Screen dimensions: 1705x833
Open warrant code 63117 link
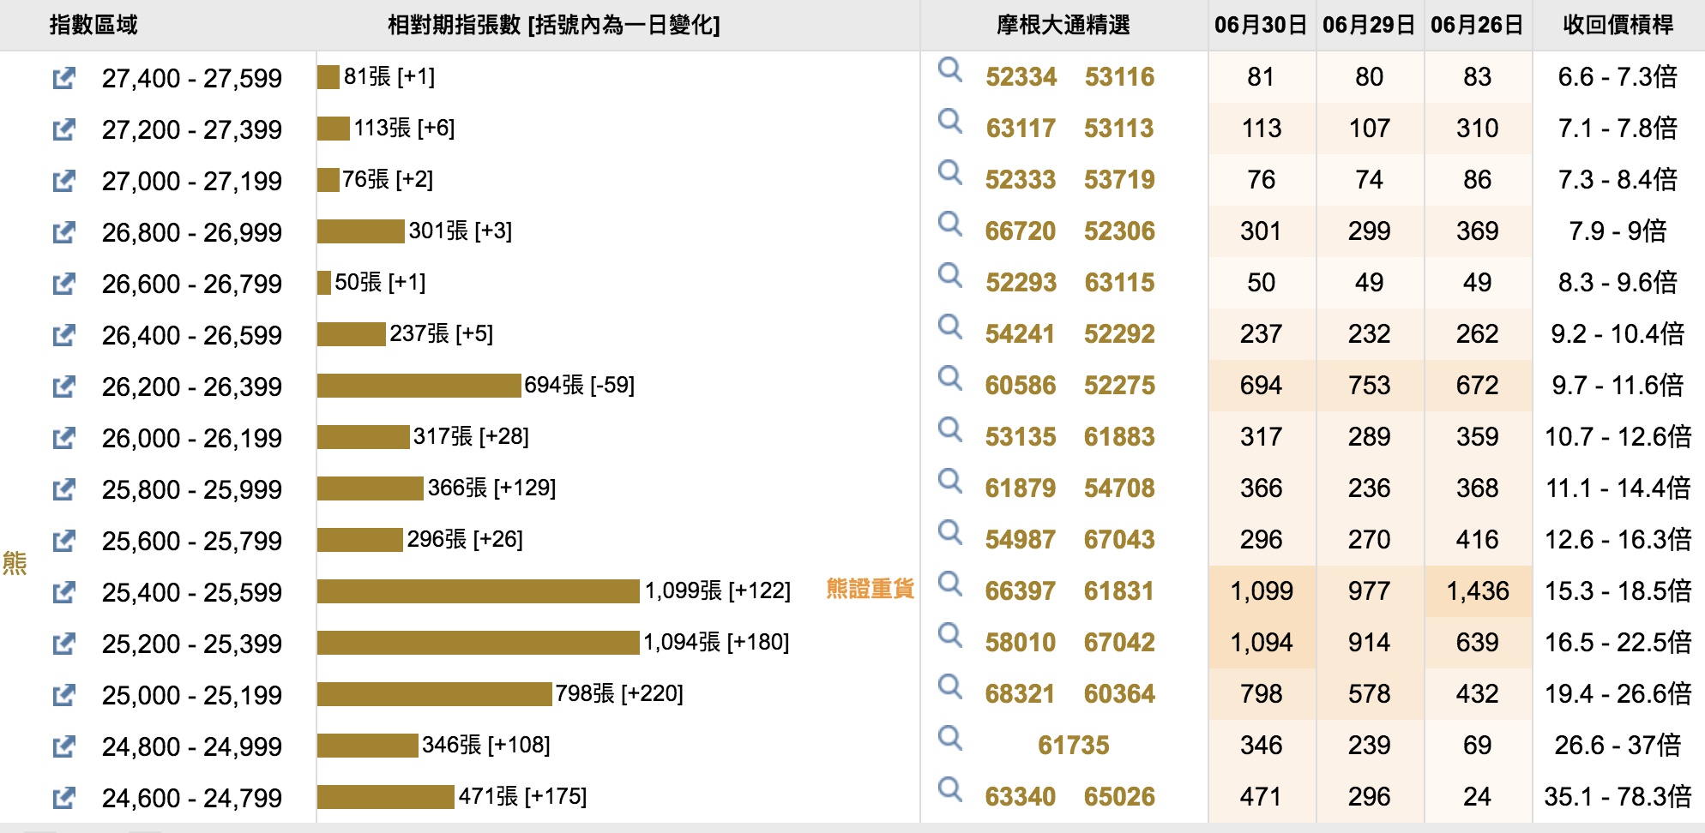(1021, 129)
